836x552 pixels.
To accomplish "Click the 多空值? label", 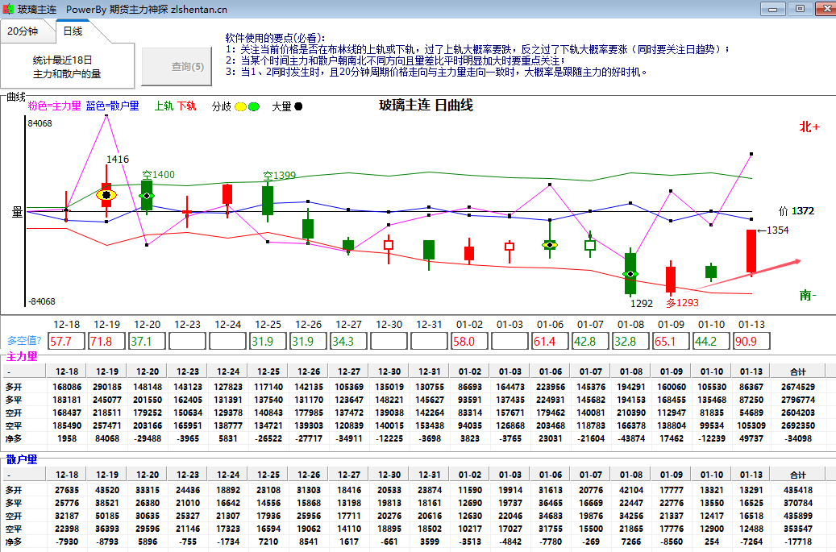I will (24, 341).
